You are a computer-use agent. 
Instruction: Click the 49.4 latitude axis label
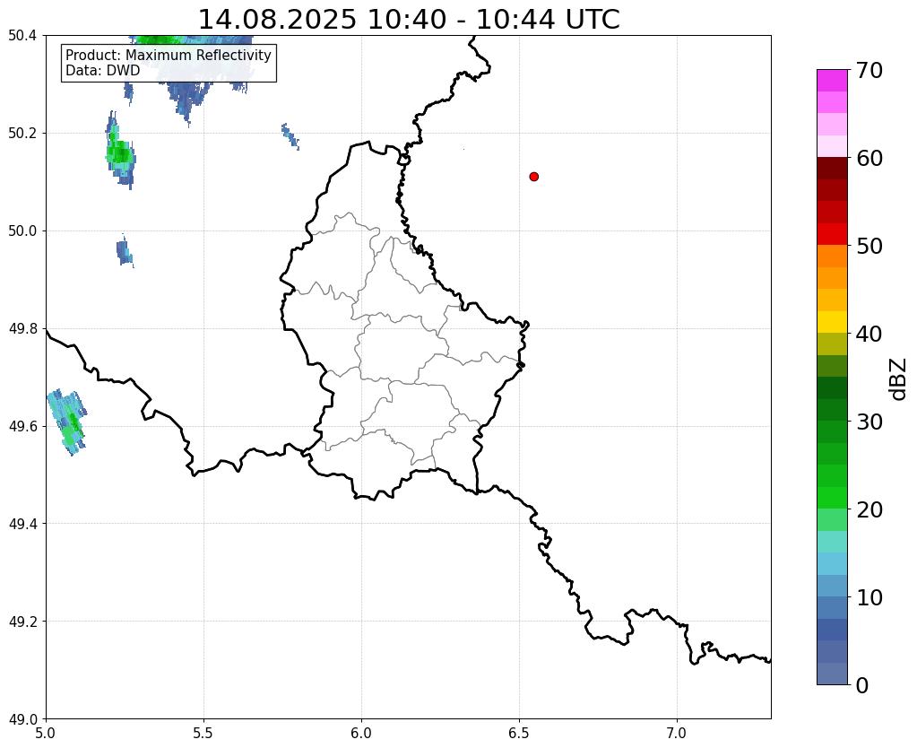22,524
